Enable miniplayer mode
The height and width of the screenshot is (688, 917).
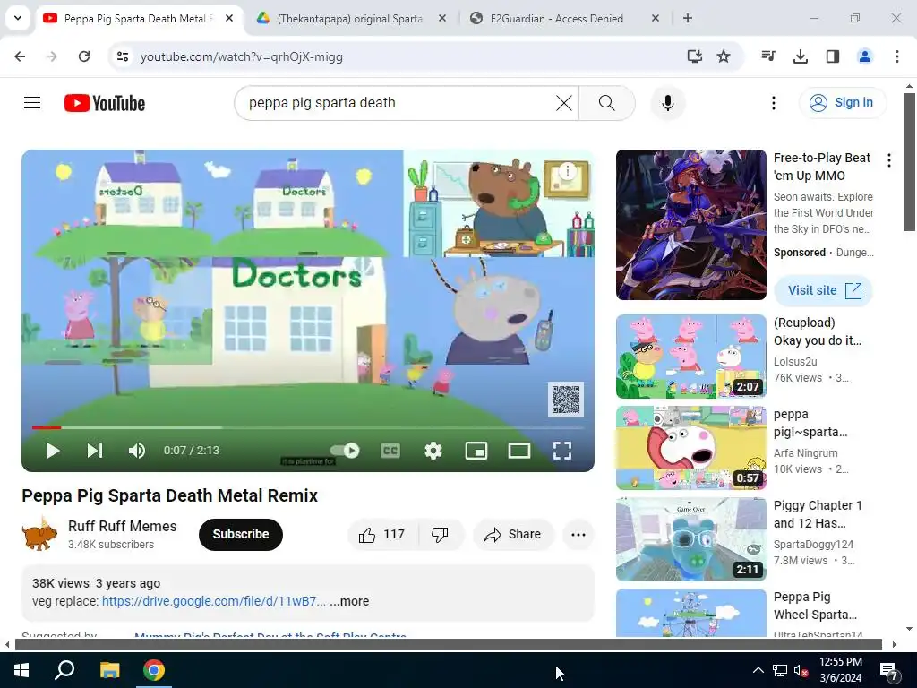point(476,451)
